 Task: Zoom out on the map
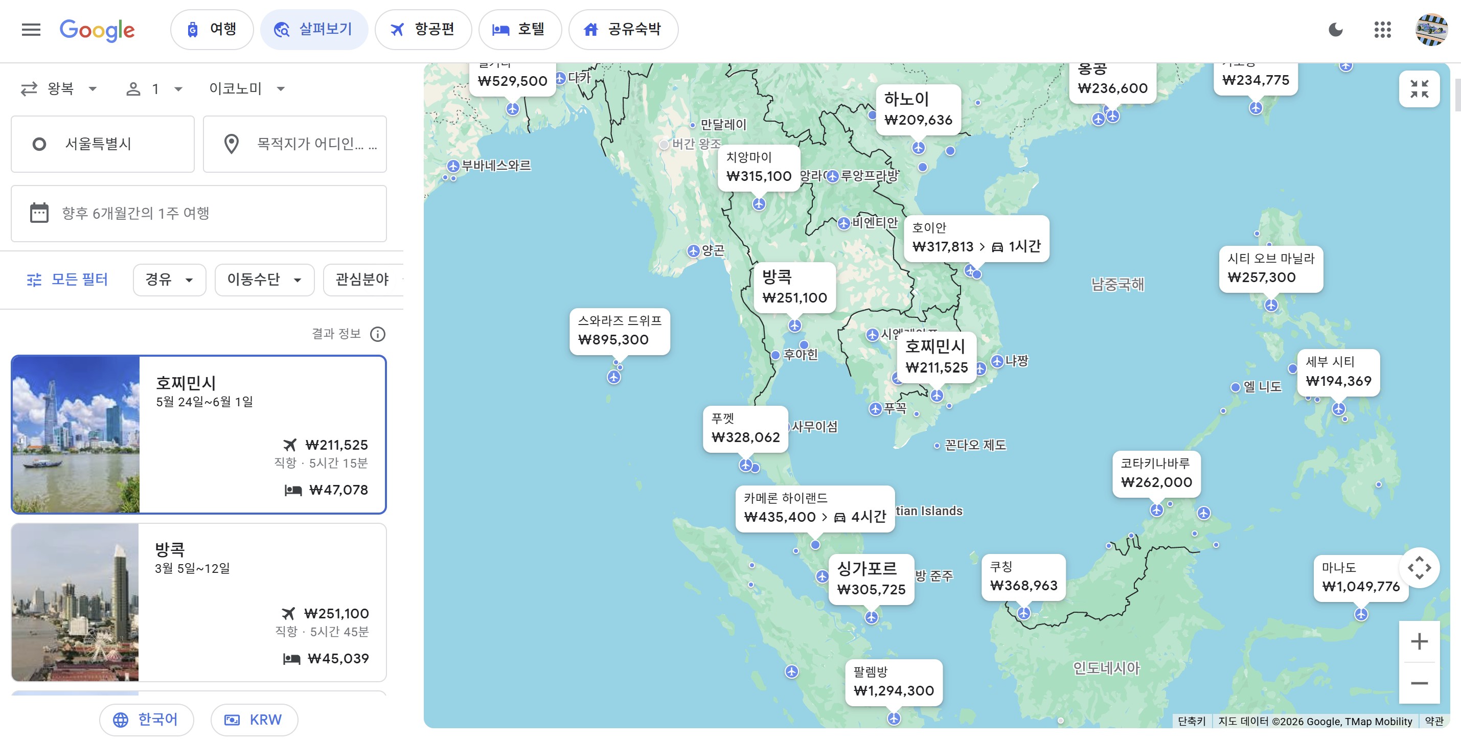pos(1419,683)
